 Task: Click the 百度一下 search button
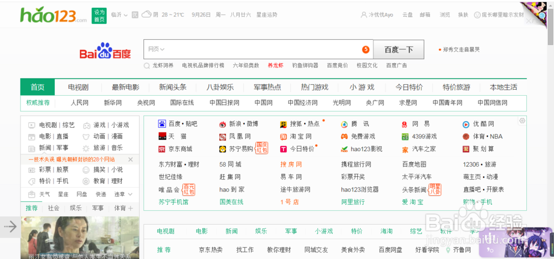pos(398,49)
